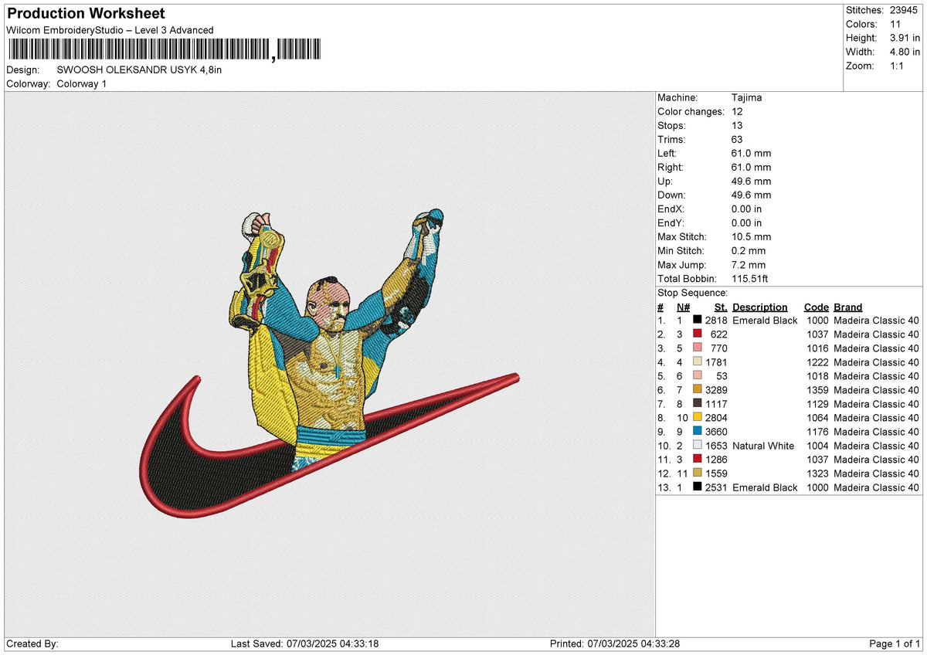Click the Colors value 11
The height and width of the screenshot is (655, 927).
(895, 24)
